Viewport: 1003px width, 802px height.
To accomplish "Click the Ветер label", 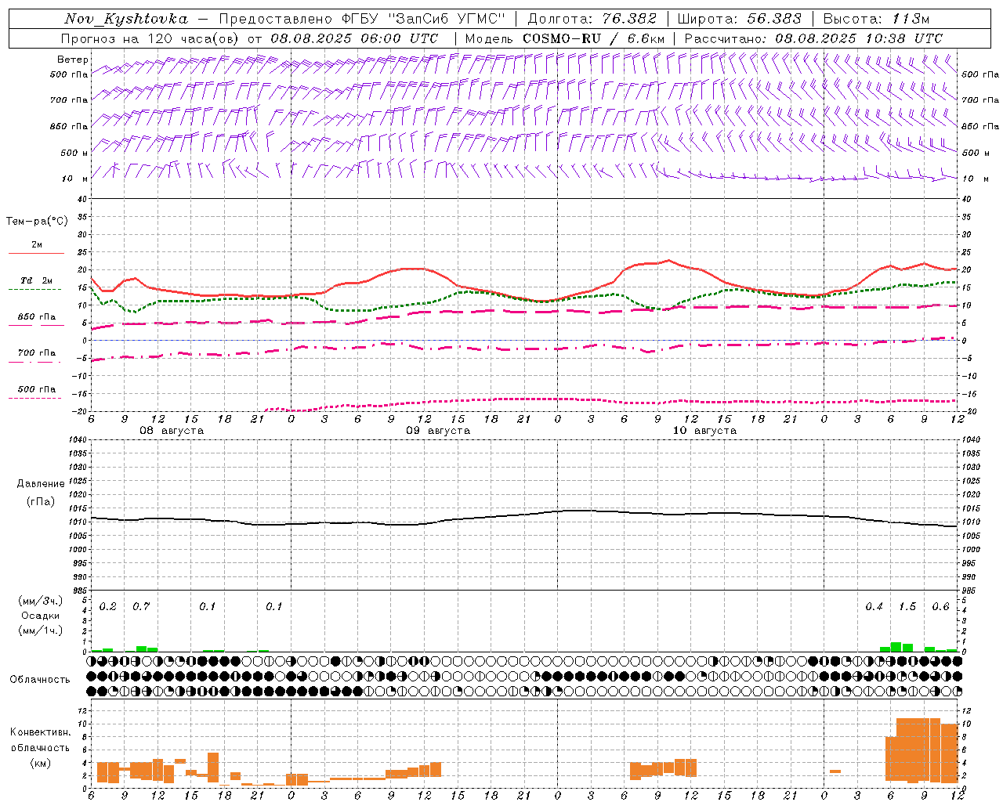I will (73, 60).
